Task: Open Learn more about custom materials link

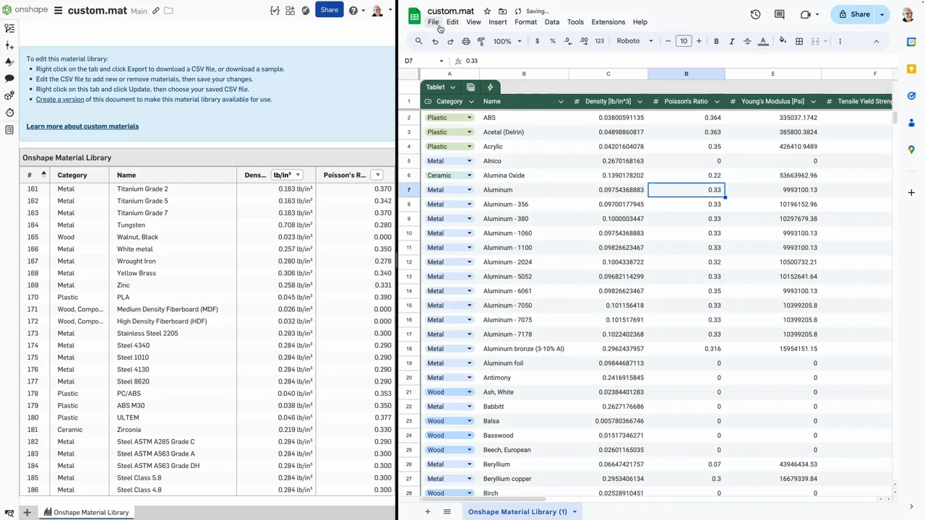Action: point(82,126)
